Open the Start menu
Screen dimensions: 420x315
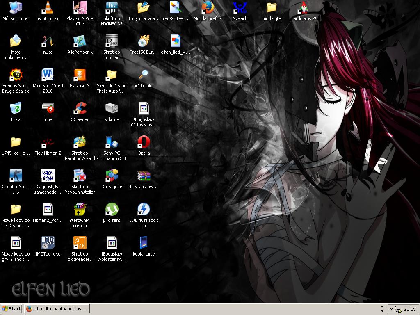pyautogui.click(x=11, y=309)
